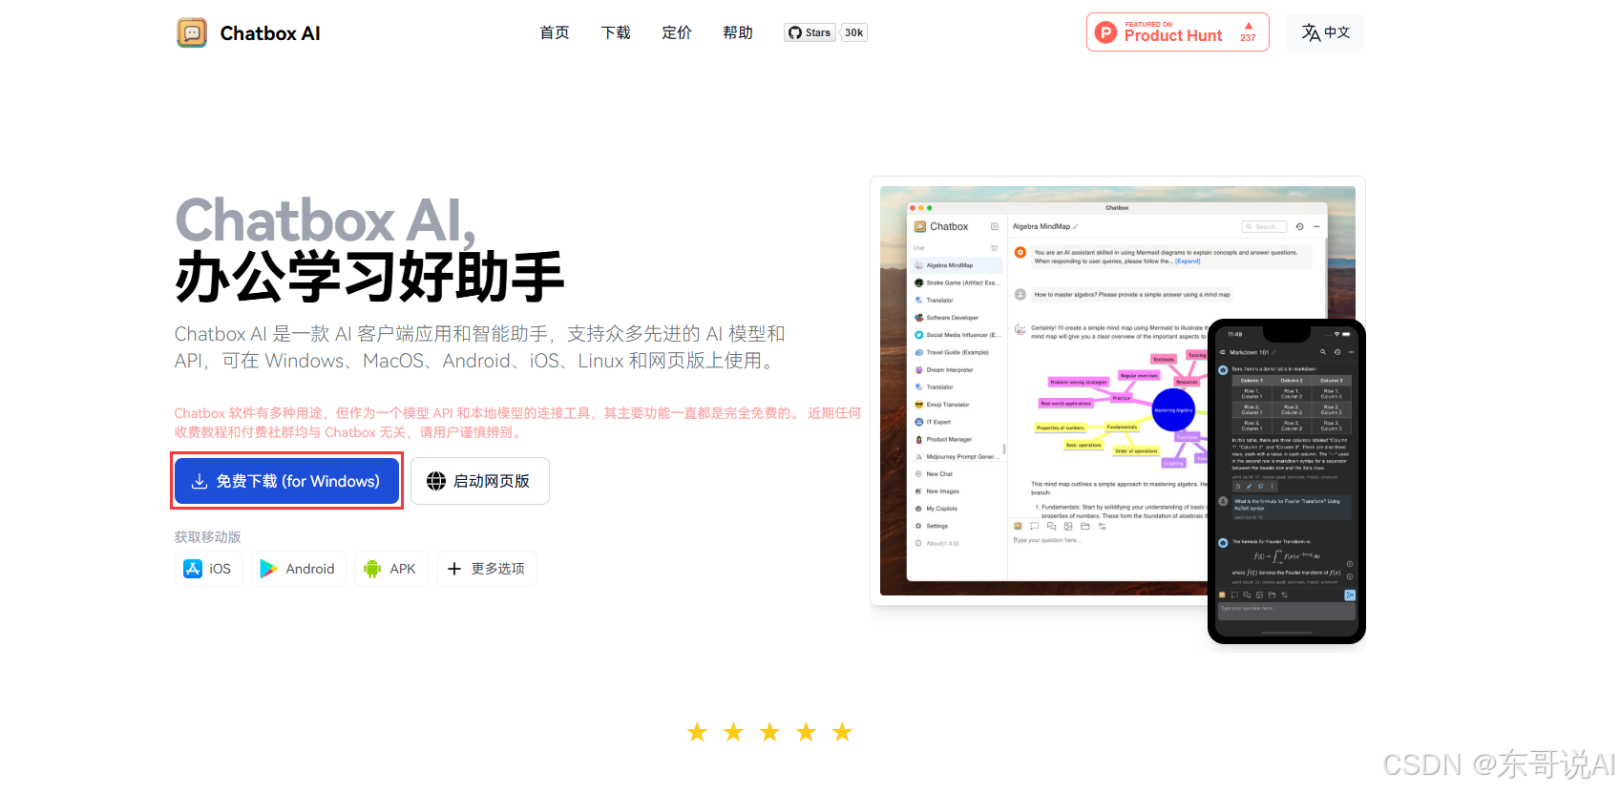Image resolution: width=1620 pixels, height=793 pixels.
Task: Click the Chatbox AI site title
Action: (270, 33)
